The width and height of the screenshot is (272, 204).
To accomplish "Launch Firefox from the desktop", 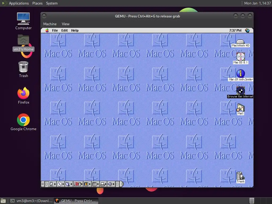I will [23, 96].
